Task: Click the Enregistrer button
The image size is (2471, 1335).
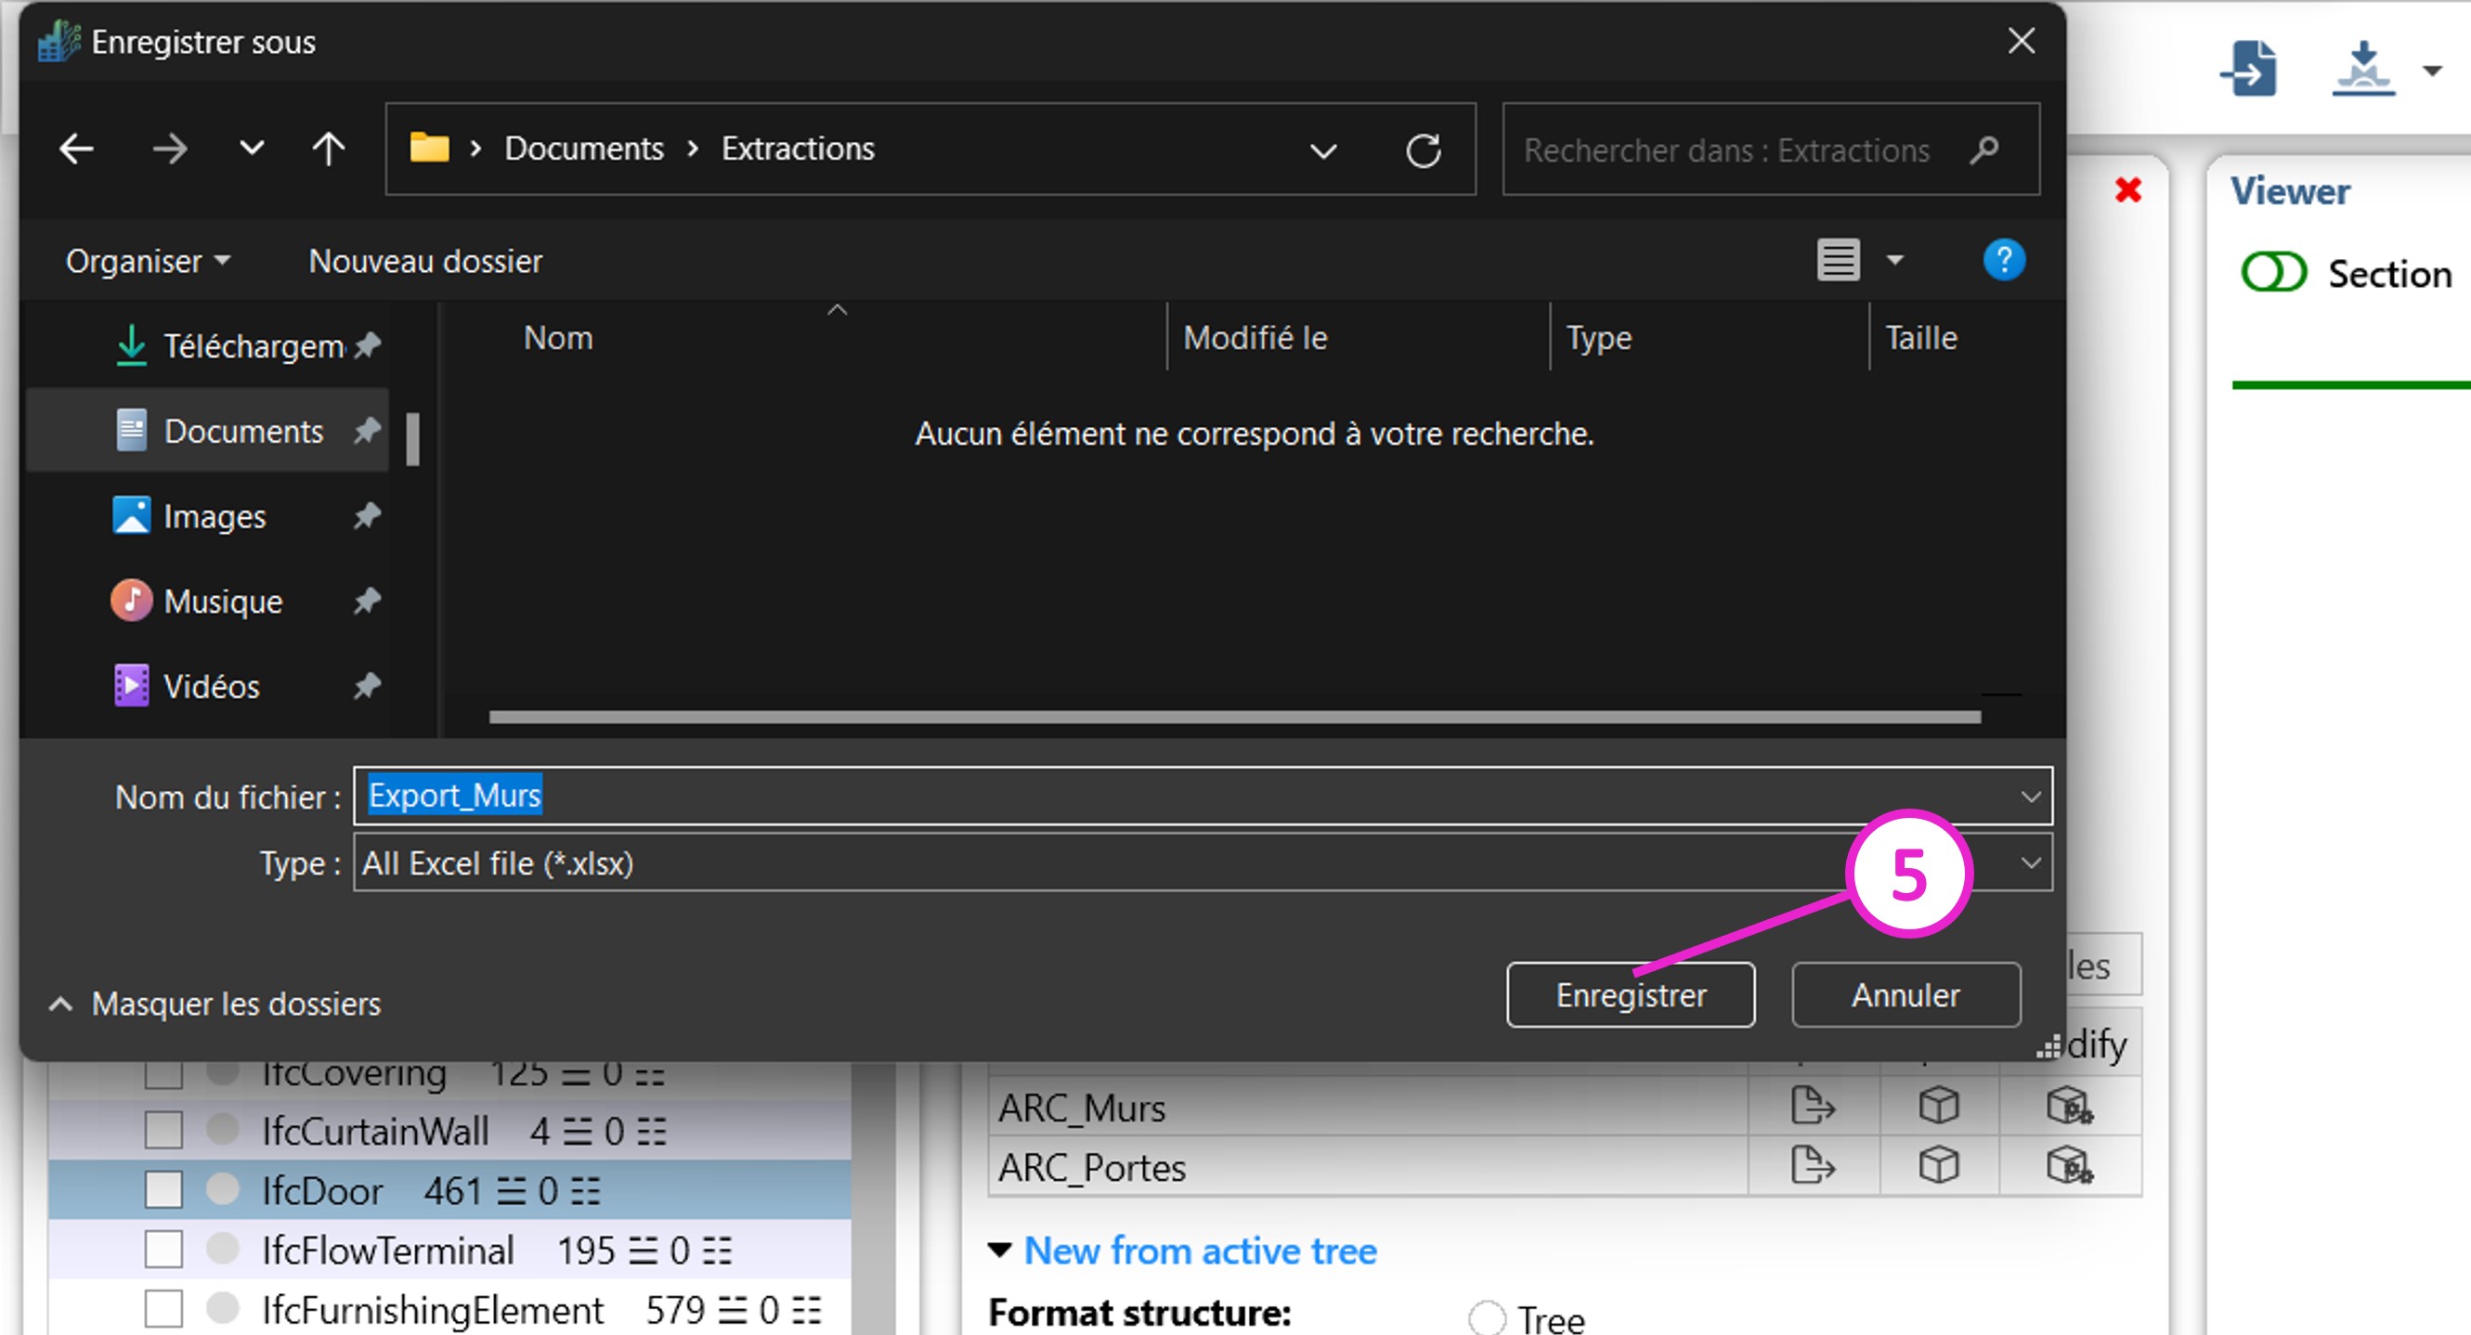Action: [x=1630, y=995]
